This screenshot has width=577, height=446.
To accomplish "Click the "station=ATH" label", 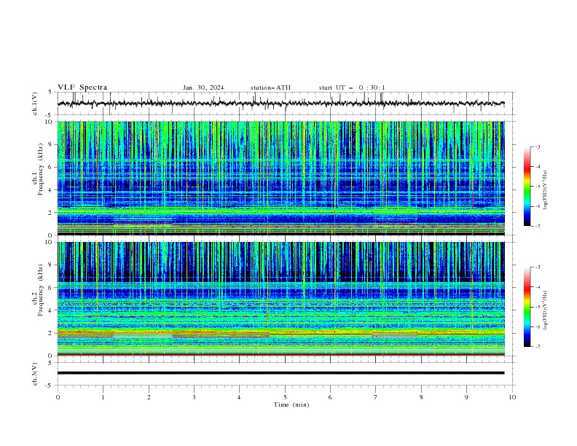I will point(270,87).
